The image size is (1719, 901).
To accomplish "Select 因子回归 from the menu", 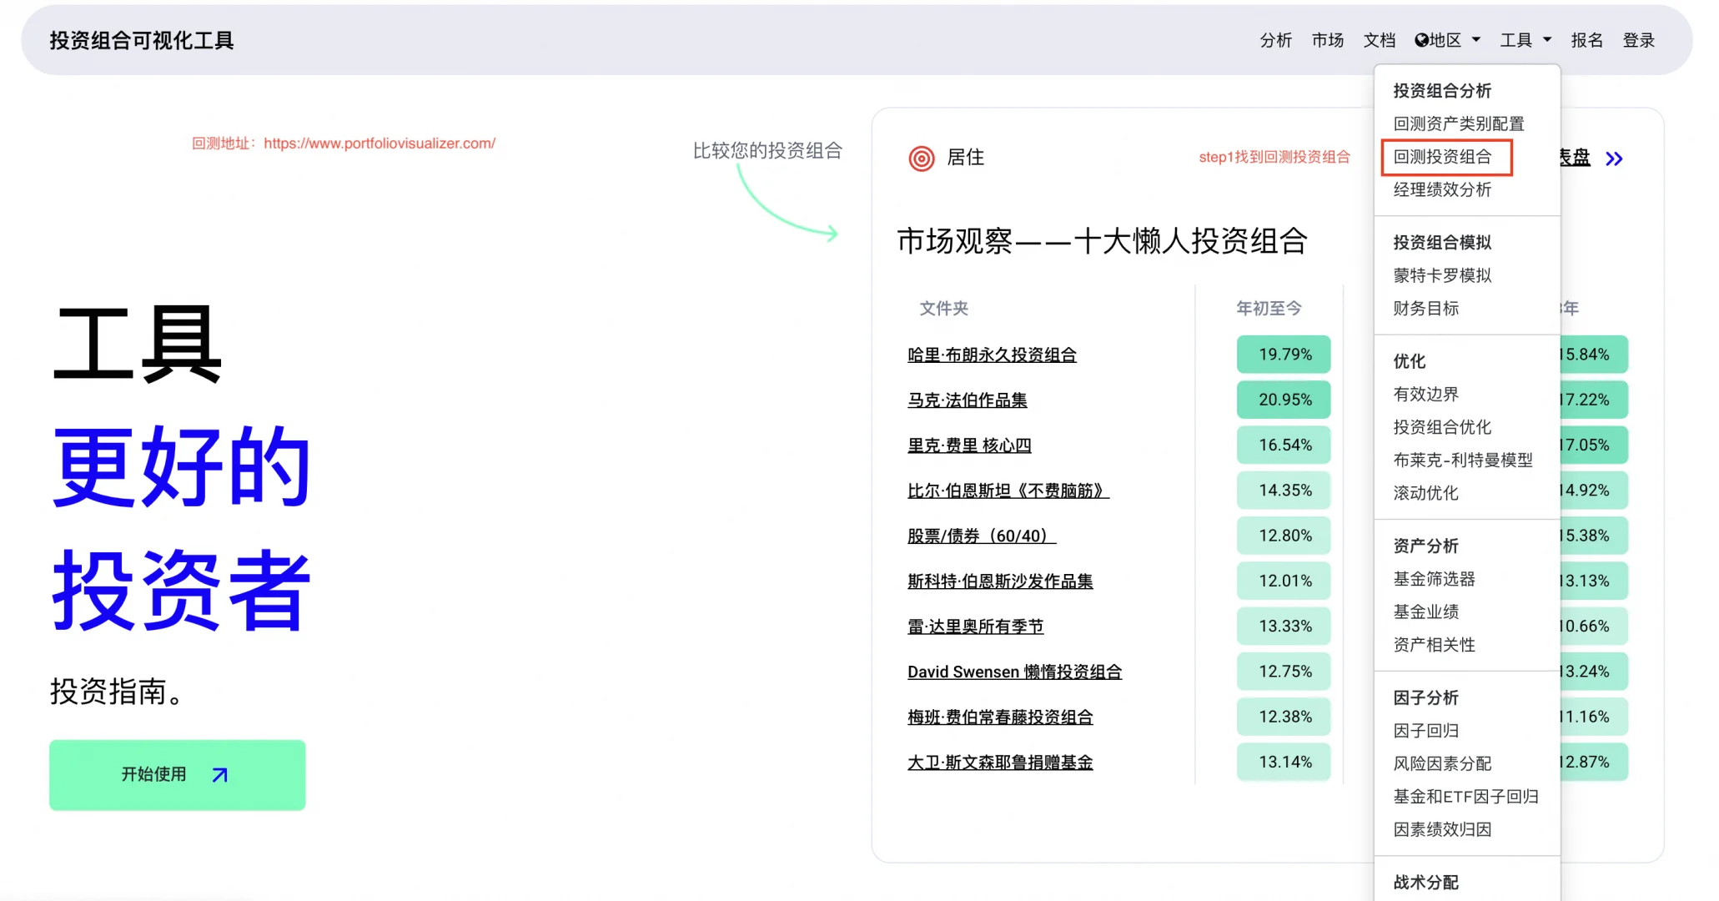I will 1425,730.
